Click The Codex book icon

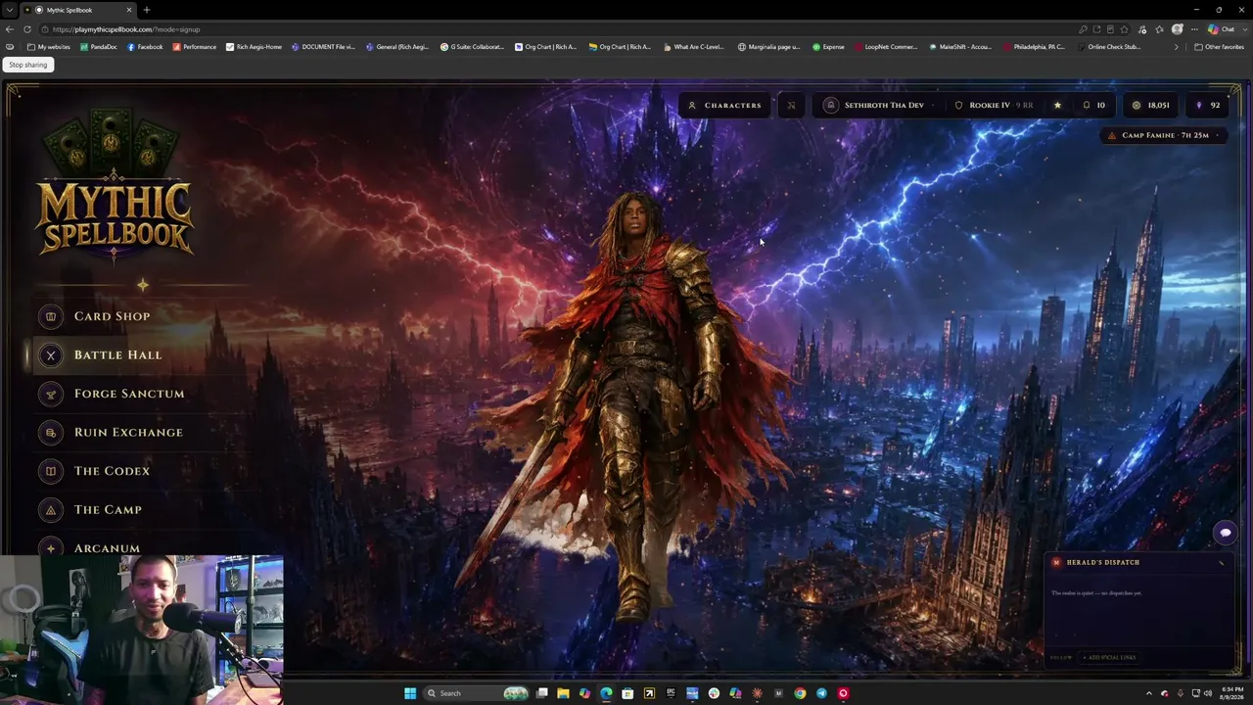51,471
